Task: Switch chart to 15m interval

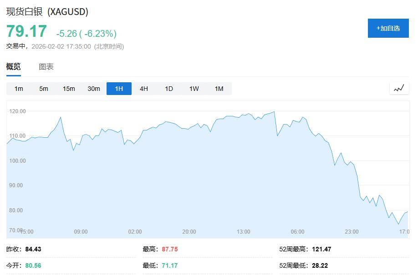Action: coord(69,89)
